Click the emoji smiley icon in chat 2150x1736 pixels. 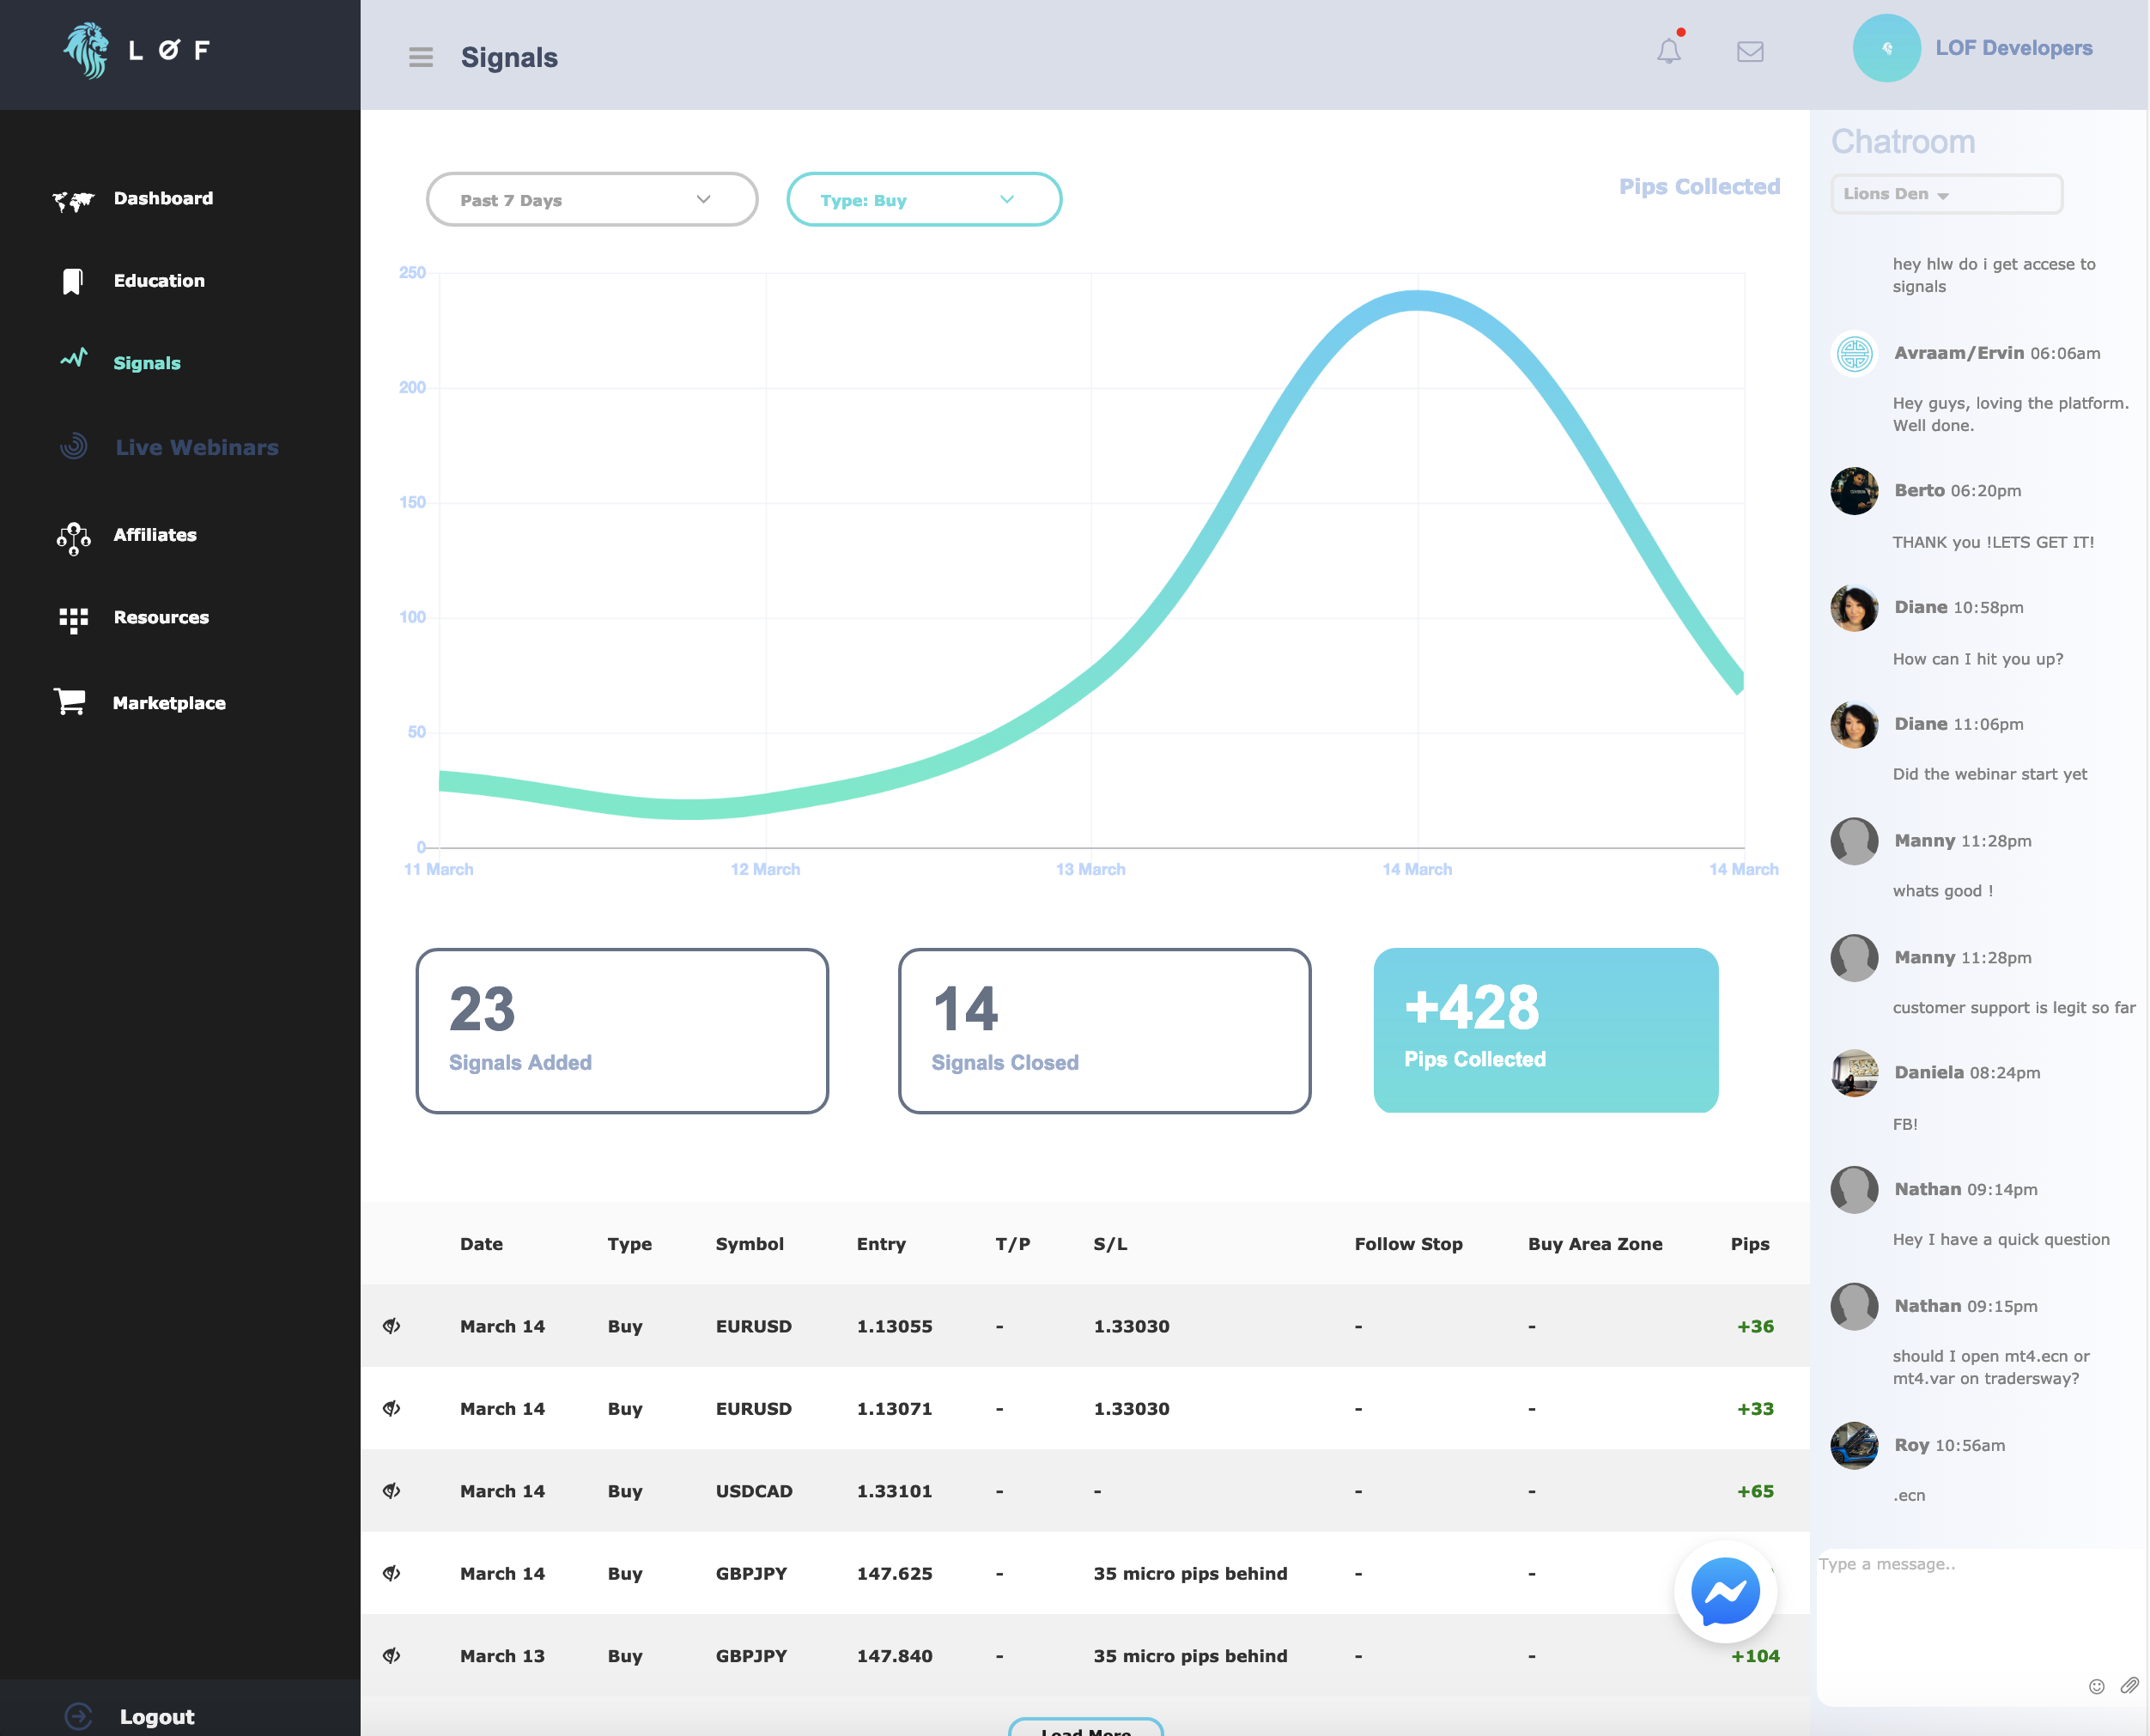click(2096, 1687)
